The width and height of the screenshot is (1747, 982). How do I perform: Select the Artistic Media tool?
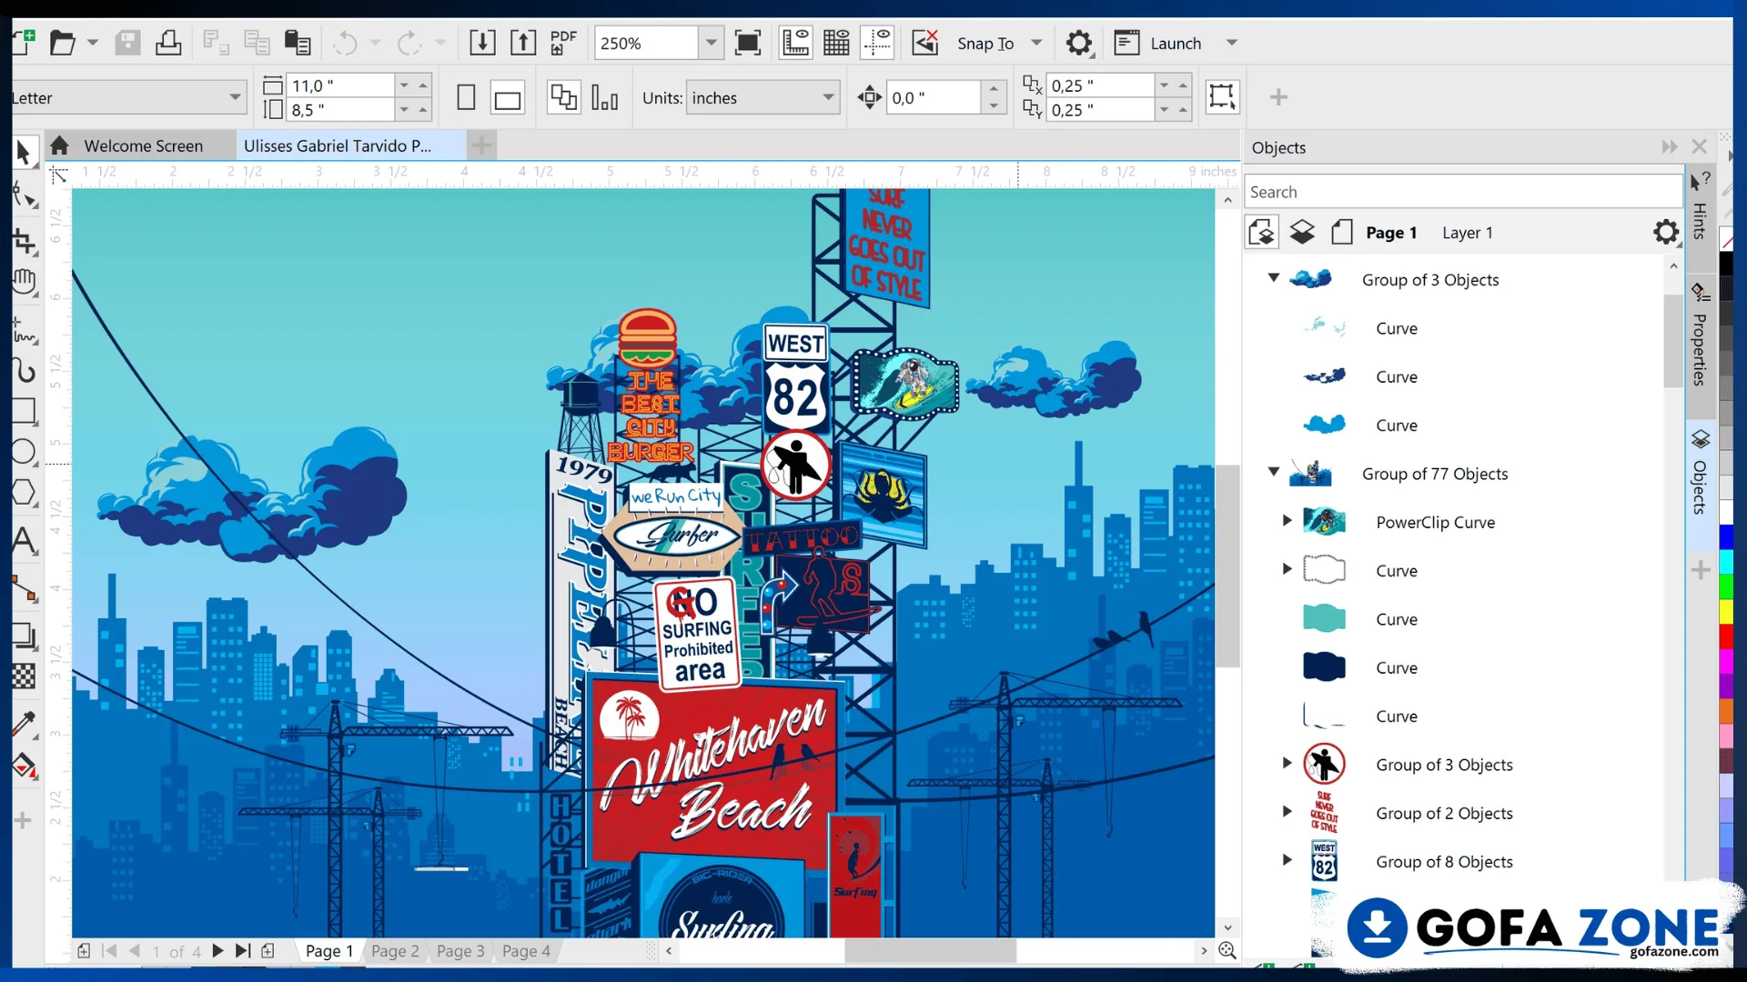(25, 370)
